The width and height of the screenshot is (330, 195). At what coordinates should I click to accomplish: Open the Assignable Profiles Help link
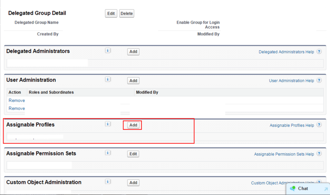point(292,125)
